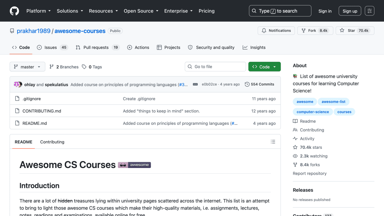This screenshot has width=384, height=216.
Task: Click the CONTRIBUTING.md file icon
Action: coord(17,111)
